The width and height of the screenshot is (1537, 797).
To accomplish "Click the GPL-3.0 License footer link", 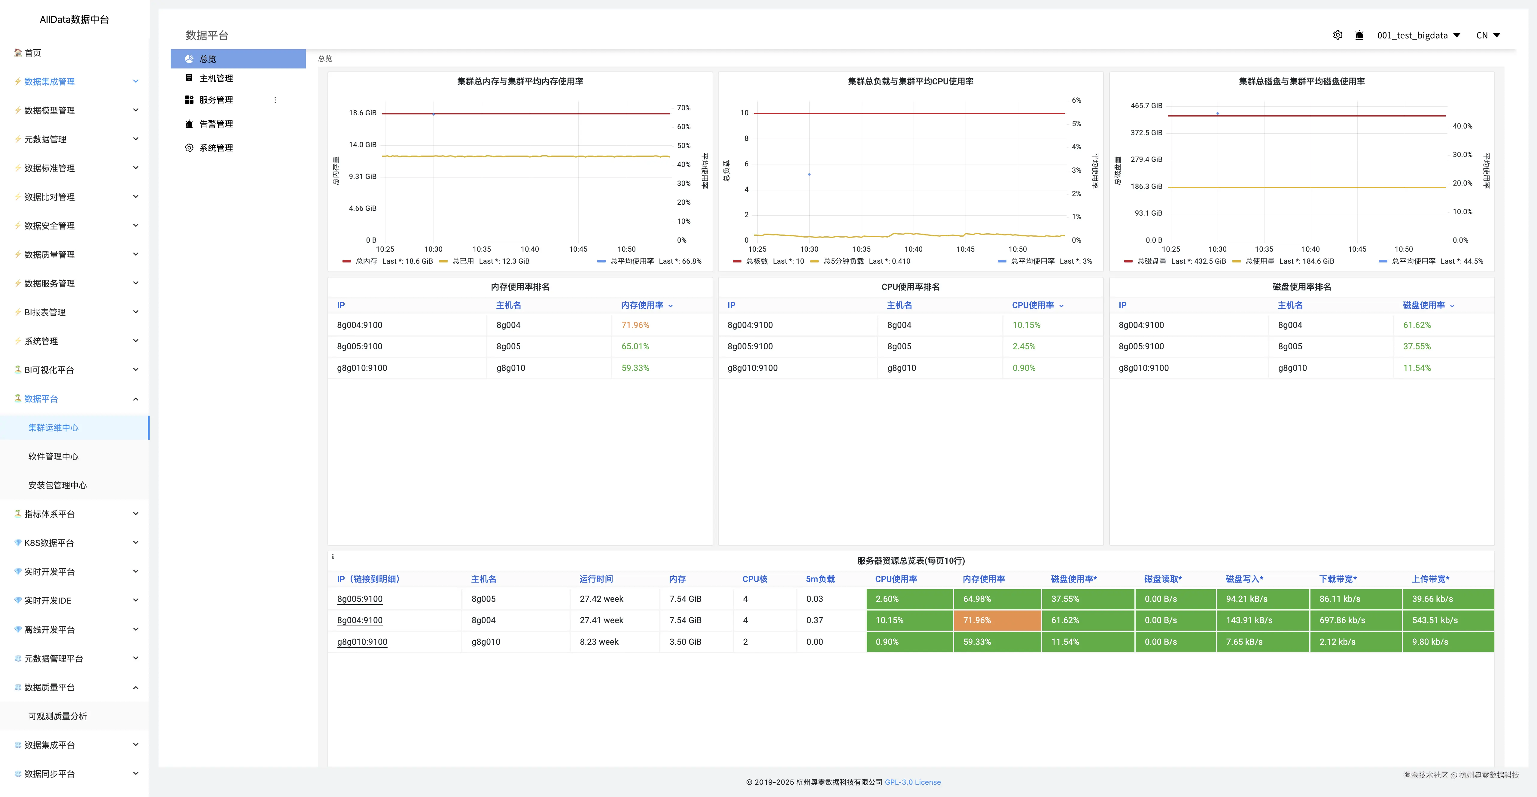I will pos(912,782).
